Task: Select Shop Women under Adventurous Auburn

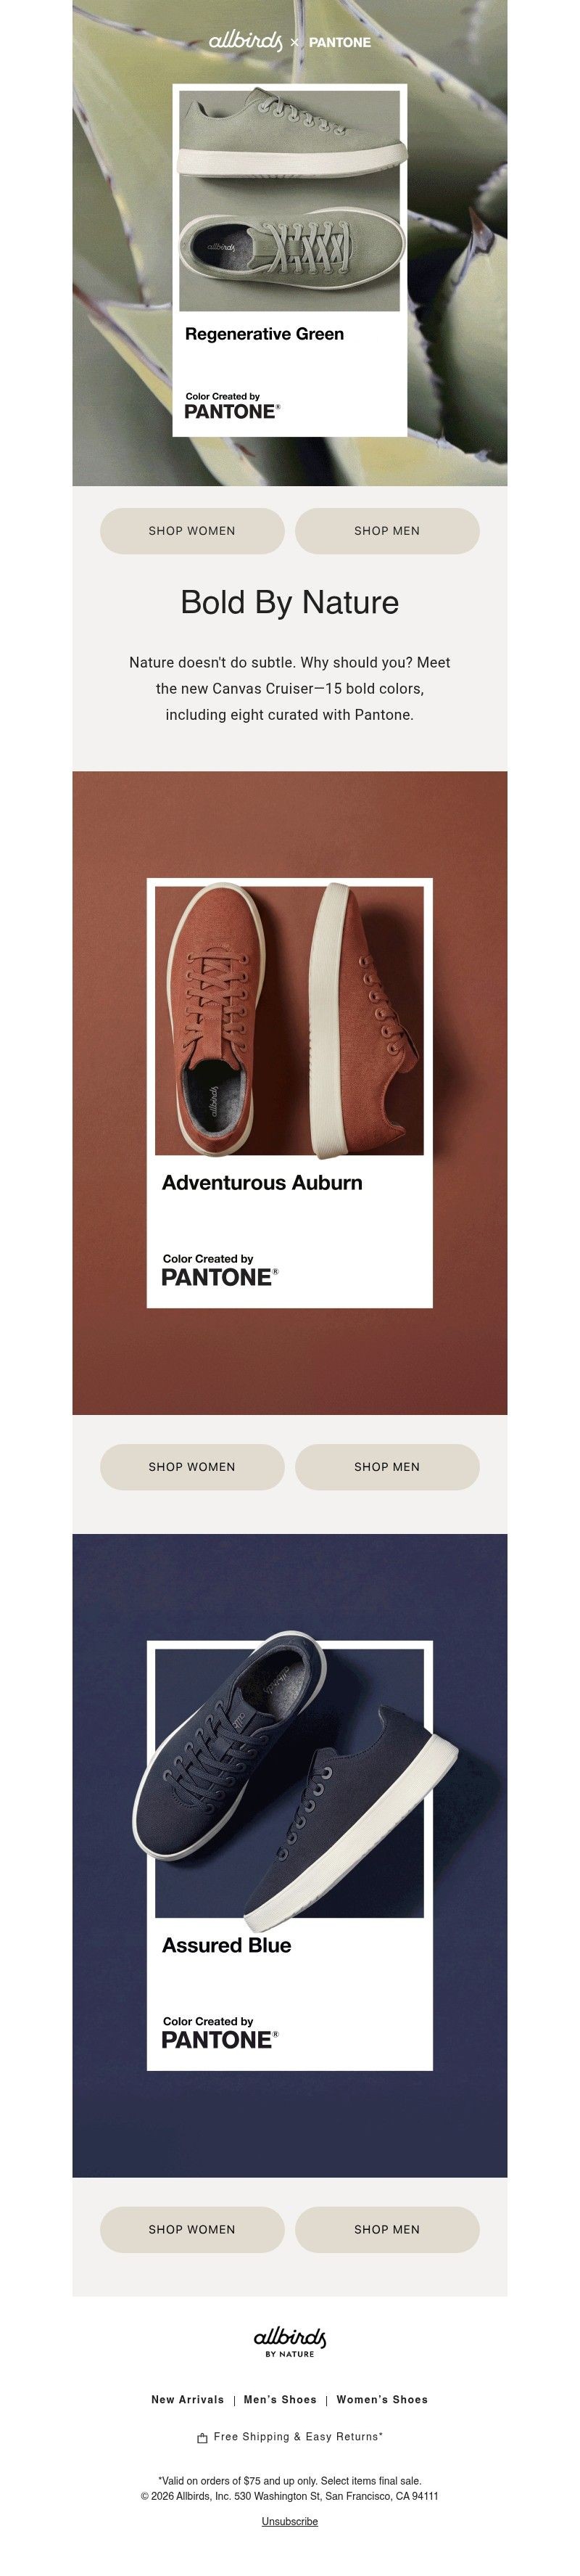Action: tap(191, 1467)
